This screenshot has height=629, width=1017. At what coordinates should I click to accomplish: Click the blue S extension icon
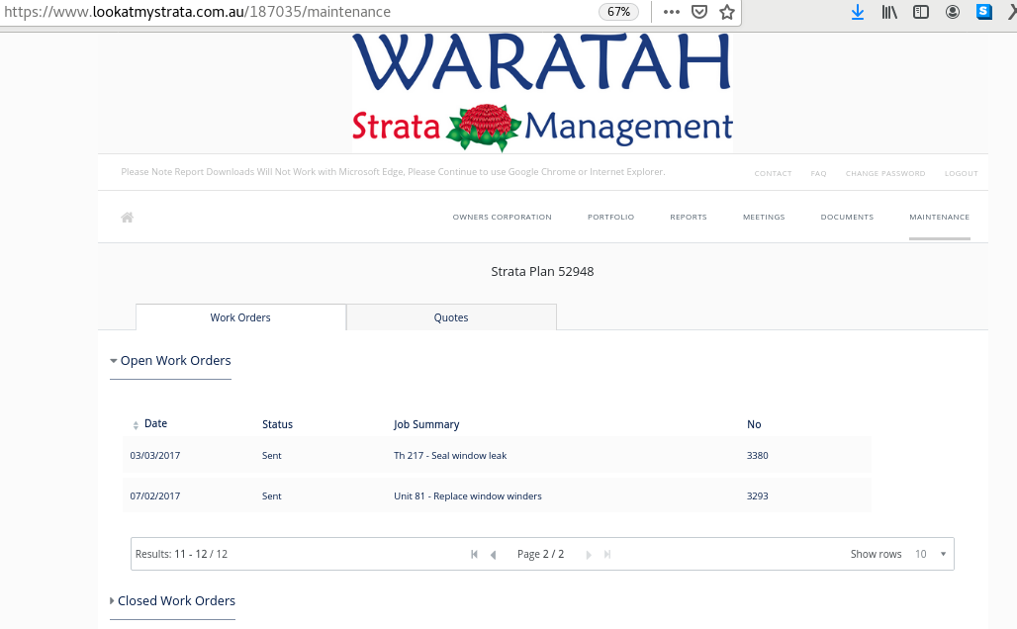pyautogui.click(x=984, y=12)
